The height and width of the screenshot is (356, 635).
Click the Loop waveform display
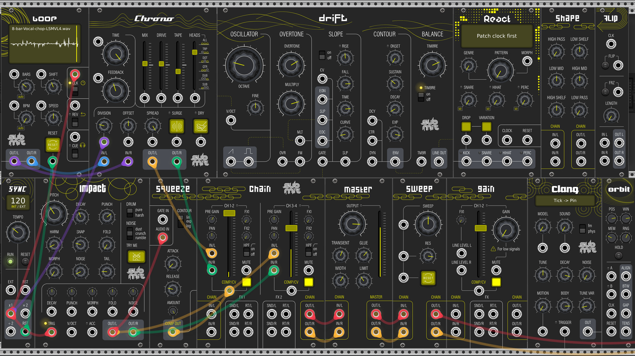point(45,44)
